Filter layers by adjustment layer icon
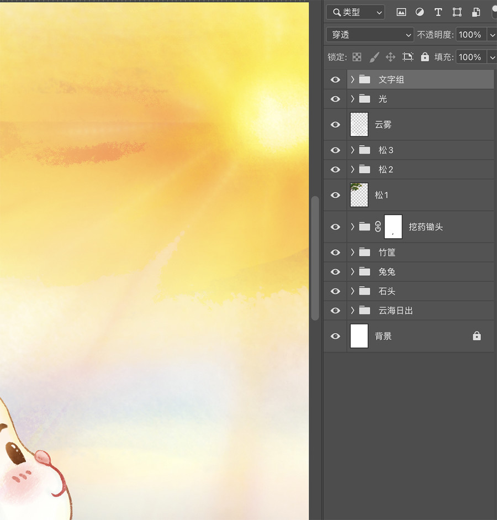Image resolution: width=497 pixels, height=520 pixels. pos(420,13)
